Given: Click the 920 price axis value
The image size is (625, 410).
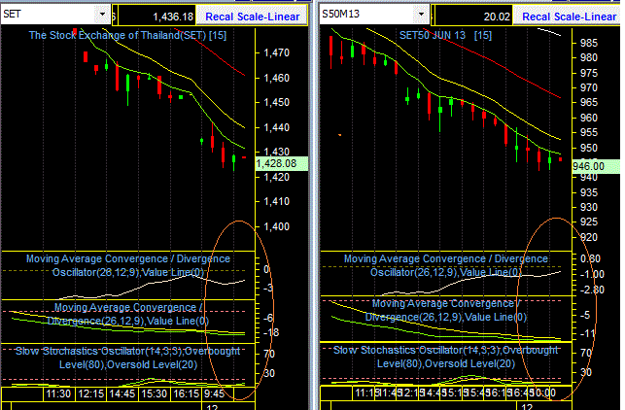Looking at the screenshot, I should click(x=589, y=237).
